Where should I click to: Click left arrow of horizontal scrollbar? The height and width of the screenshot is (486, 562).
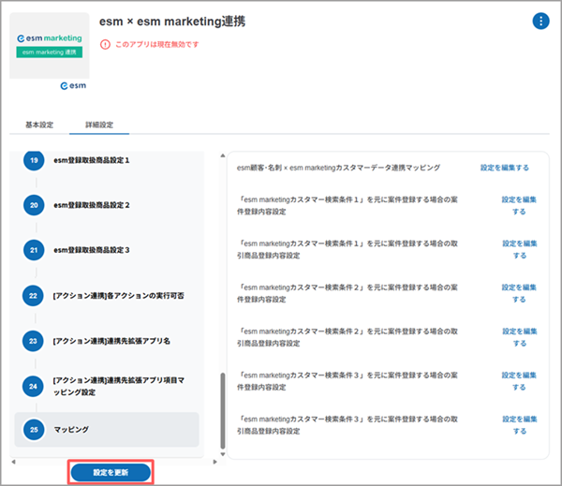click(x=14, y=463)
